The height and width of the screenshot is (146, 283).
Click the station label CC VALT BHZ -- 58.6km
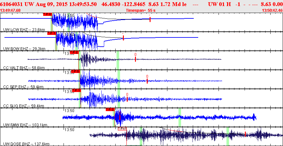24,68
